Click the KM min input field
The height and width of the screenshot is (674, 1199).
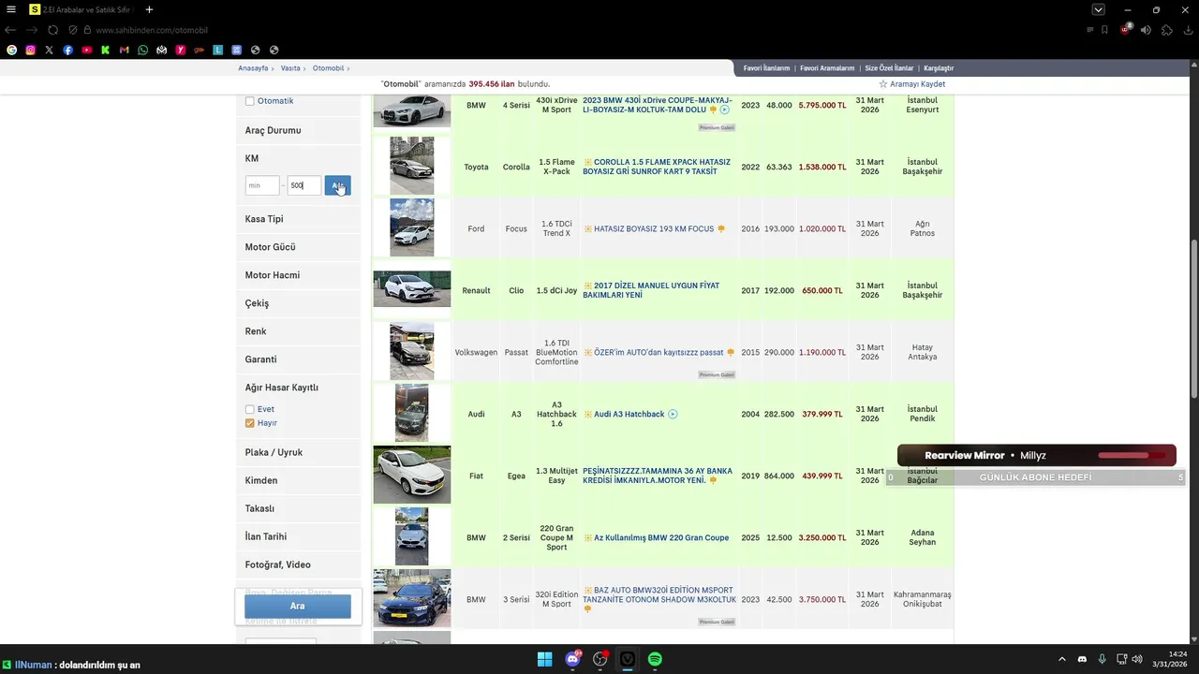pos(262,185)
